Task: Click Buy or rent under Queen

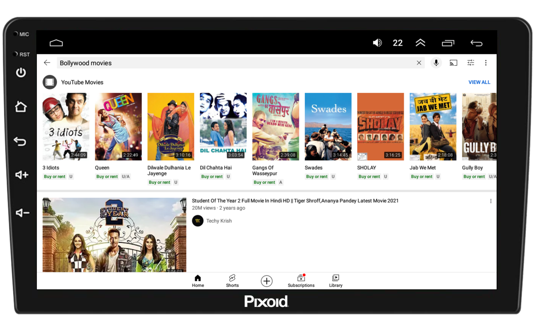Action: 107,176
